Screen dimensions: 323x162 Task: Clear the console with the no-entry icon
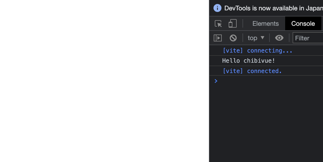click(233, 38)
